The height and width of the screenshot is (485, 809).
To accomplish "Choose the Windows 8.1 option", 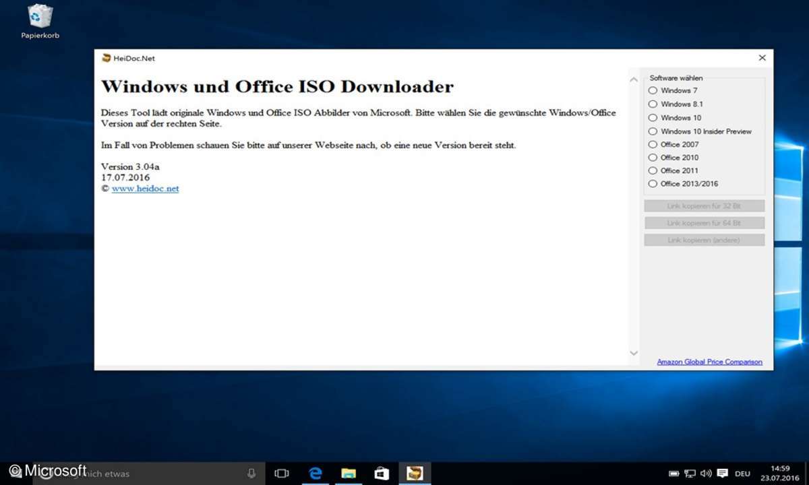I will 652,104.
